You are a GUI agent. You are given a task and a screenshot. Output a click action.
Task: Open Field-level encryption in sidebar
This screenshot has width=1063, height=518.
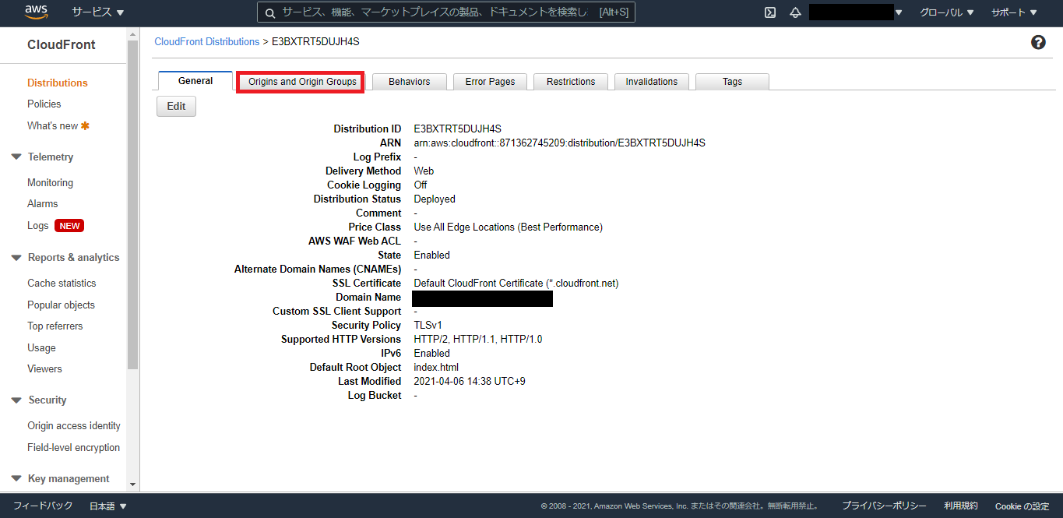pyautogui.click(x=74, y=447)
